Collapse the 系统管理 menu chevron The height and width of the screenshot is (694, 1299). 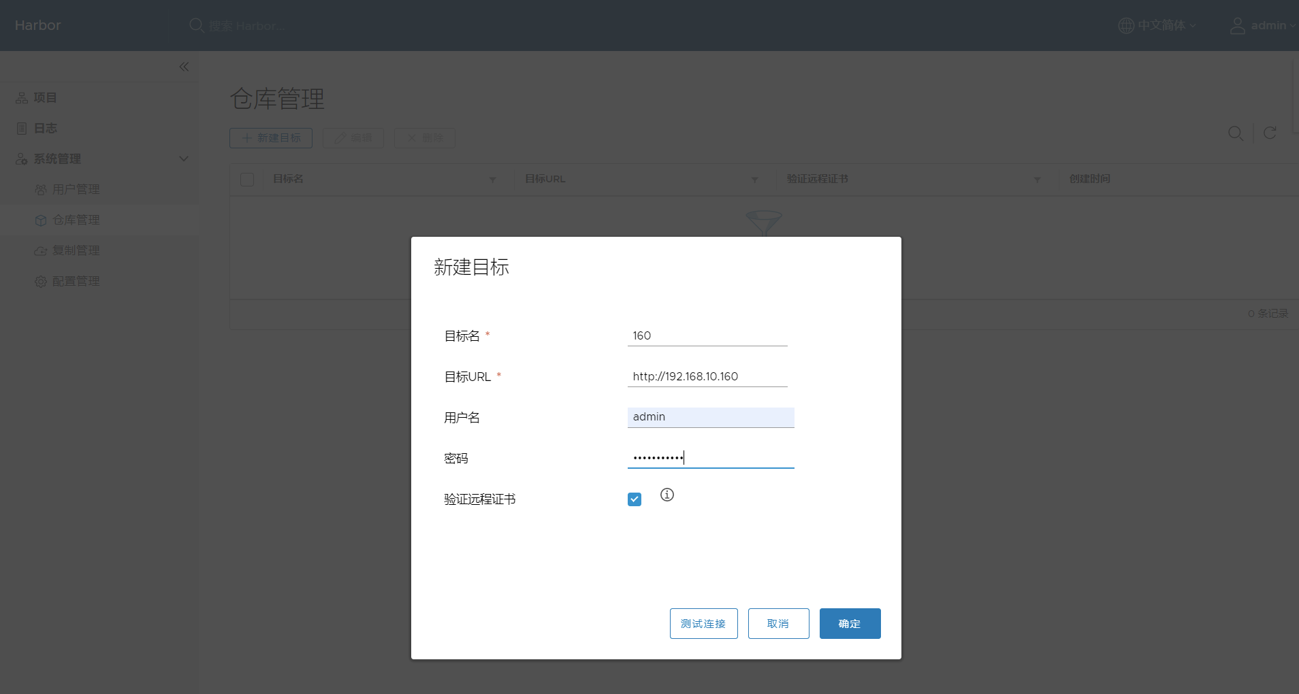pyautogui.click(x=184, y=159)
